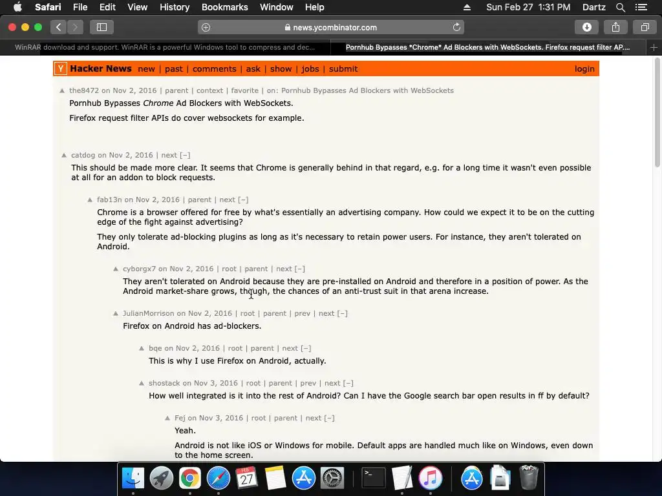
Task: Upvote Fej's comment
Action: tap(167, 418)
